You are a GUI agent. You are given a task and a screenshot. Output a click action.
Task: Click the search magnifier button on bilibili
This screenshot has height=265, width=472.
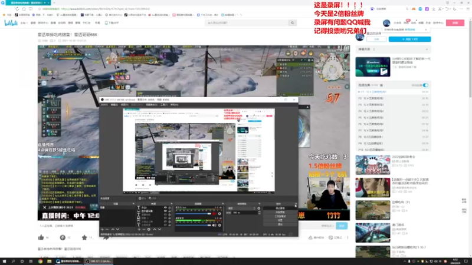pos(292,23)
